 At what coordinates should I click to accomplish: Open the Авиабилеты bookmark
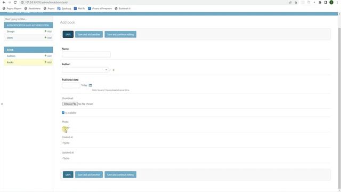click(33, 9)
